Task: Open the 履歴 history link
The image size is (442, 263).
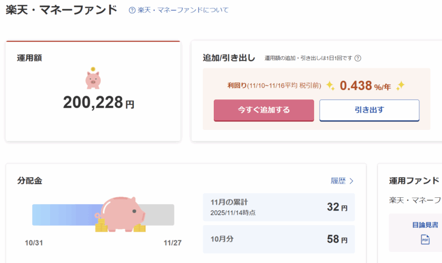Action: [338, 181]
